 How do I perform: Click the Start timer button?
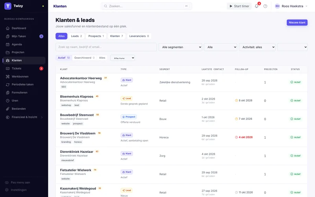[239, 6]
